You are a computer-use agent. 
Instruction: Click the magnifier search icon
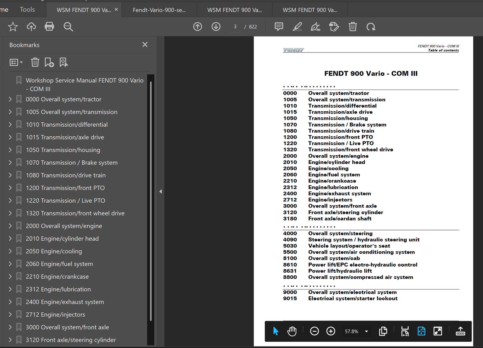click(68, 27)
